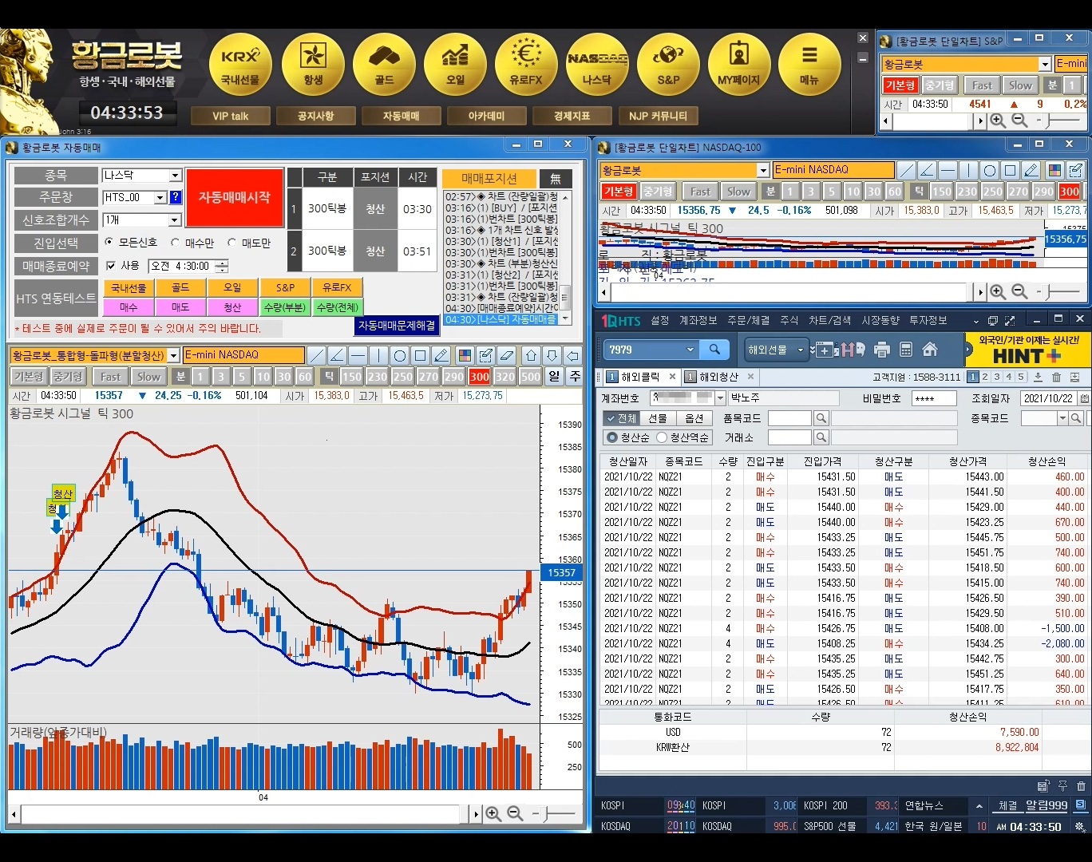Viewport: 1092px width, 862px height.
Task: Click blue question mark help beside HTS_00
Action: 176,197
